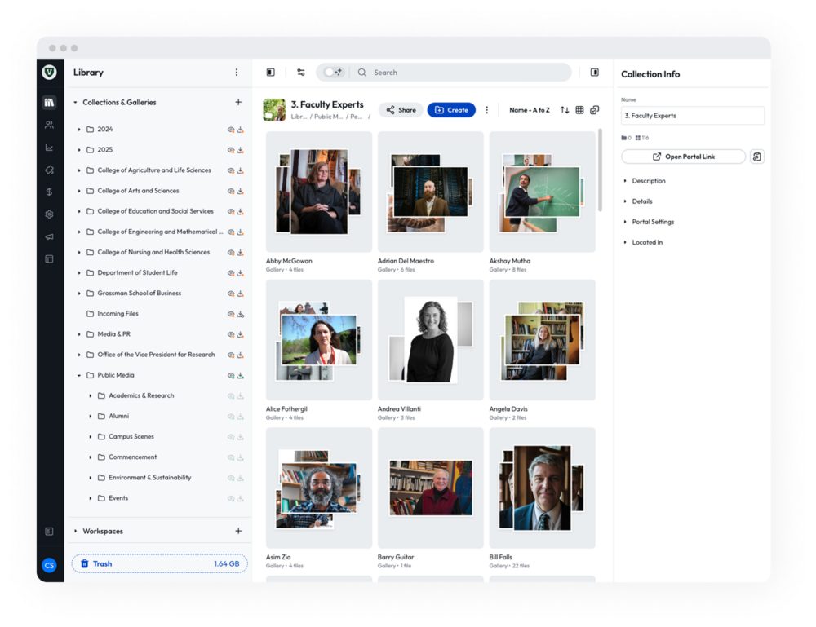Click the megaphone announcements icon

[50, 236]
